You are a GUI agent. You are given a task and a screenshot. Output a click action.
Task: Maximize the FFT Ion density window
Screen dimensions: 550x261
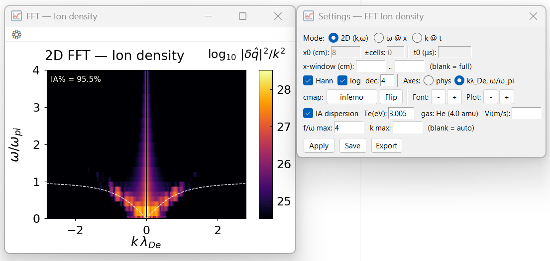click(242, 16)
